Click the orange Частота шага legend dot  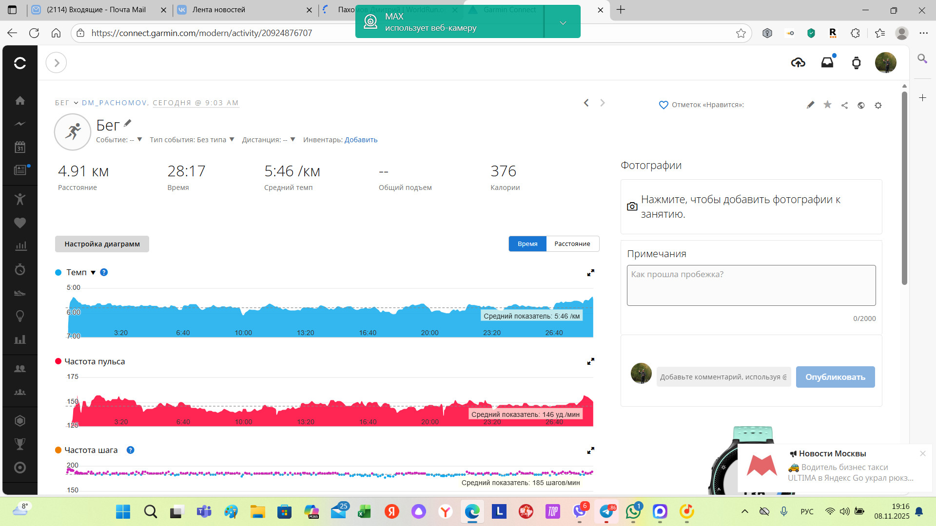(58, 450)
